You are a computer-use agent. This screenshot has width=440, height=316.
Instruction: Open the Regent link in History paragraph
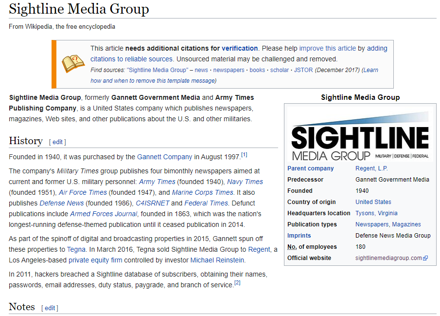(x=259, y=250)
